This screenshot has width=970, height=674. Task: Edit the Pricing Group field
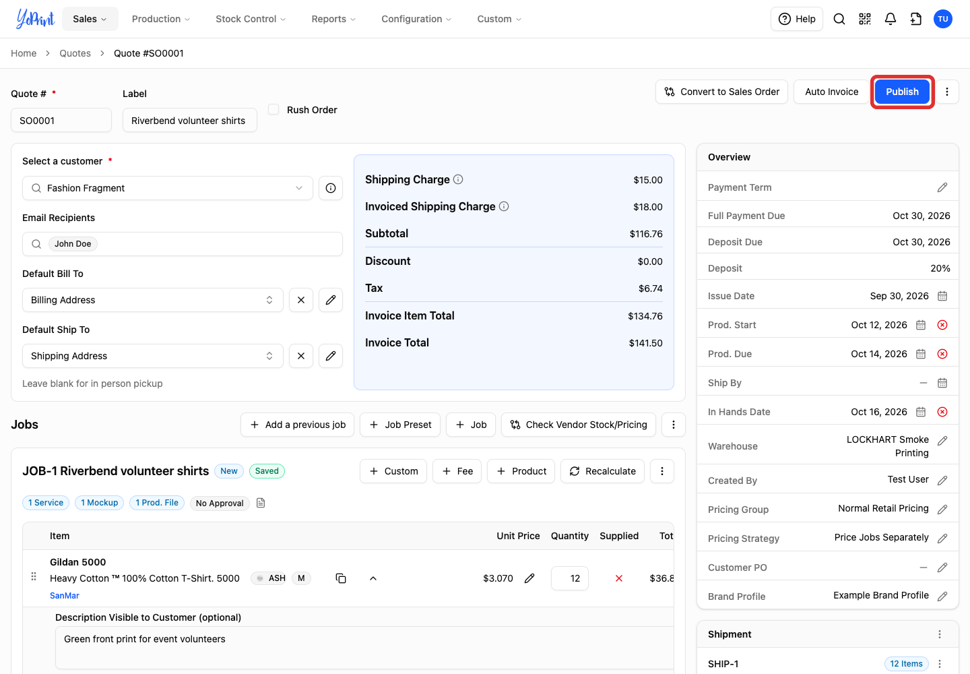[x=942, y=510]
